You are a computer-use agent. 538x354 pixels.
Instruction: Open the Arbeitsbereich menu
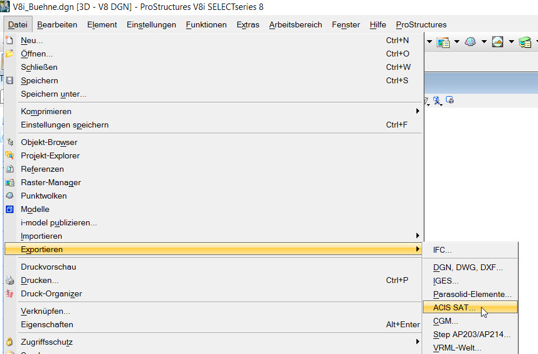point(295,24)
